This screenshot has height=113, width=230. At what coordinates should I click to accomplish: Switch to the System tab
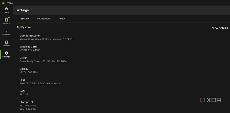pos(25,19)
